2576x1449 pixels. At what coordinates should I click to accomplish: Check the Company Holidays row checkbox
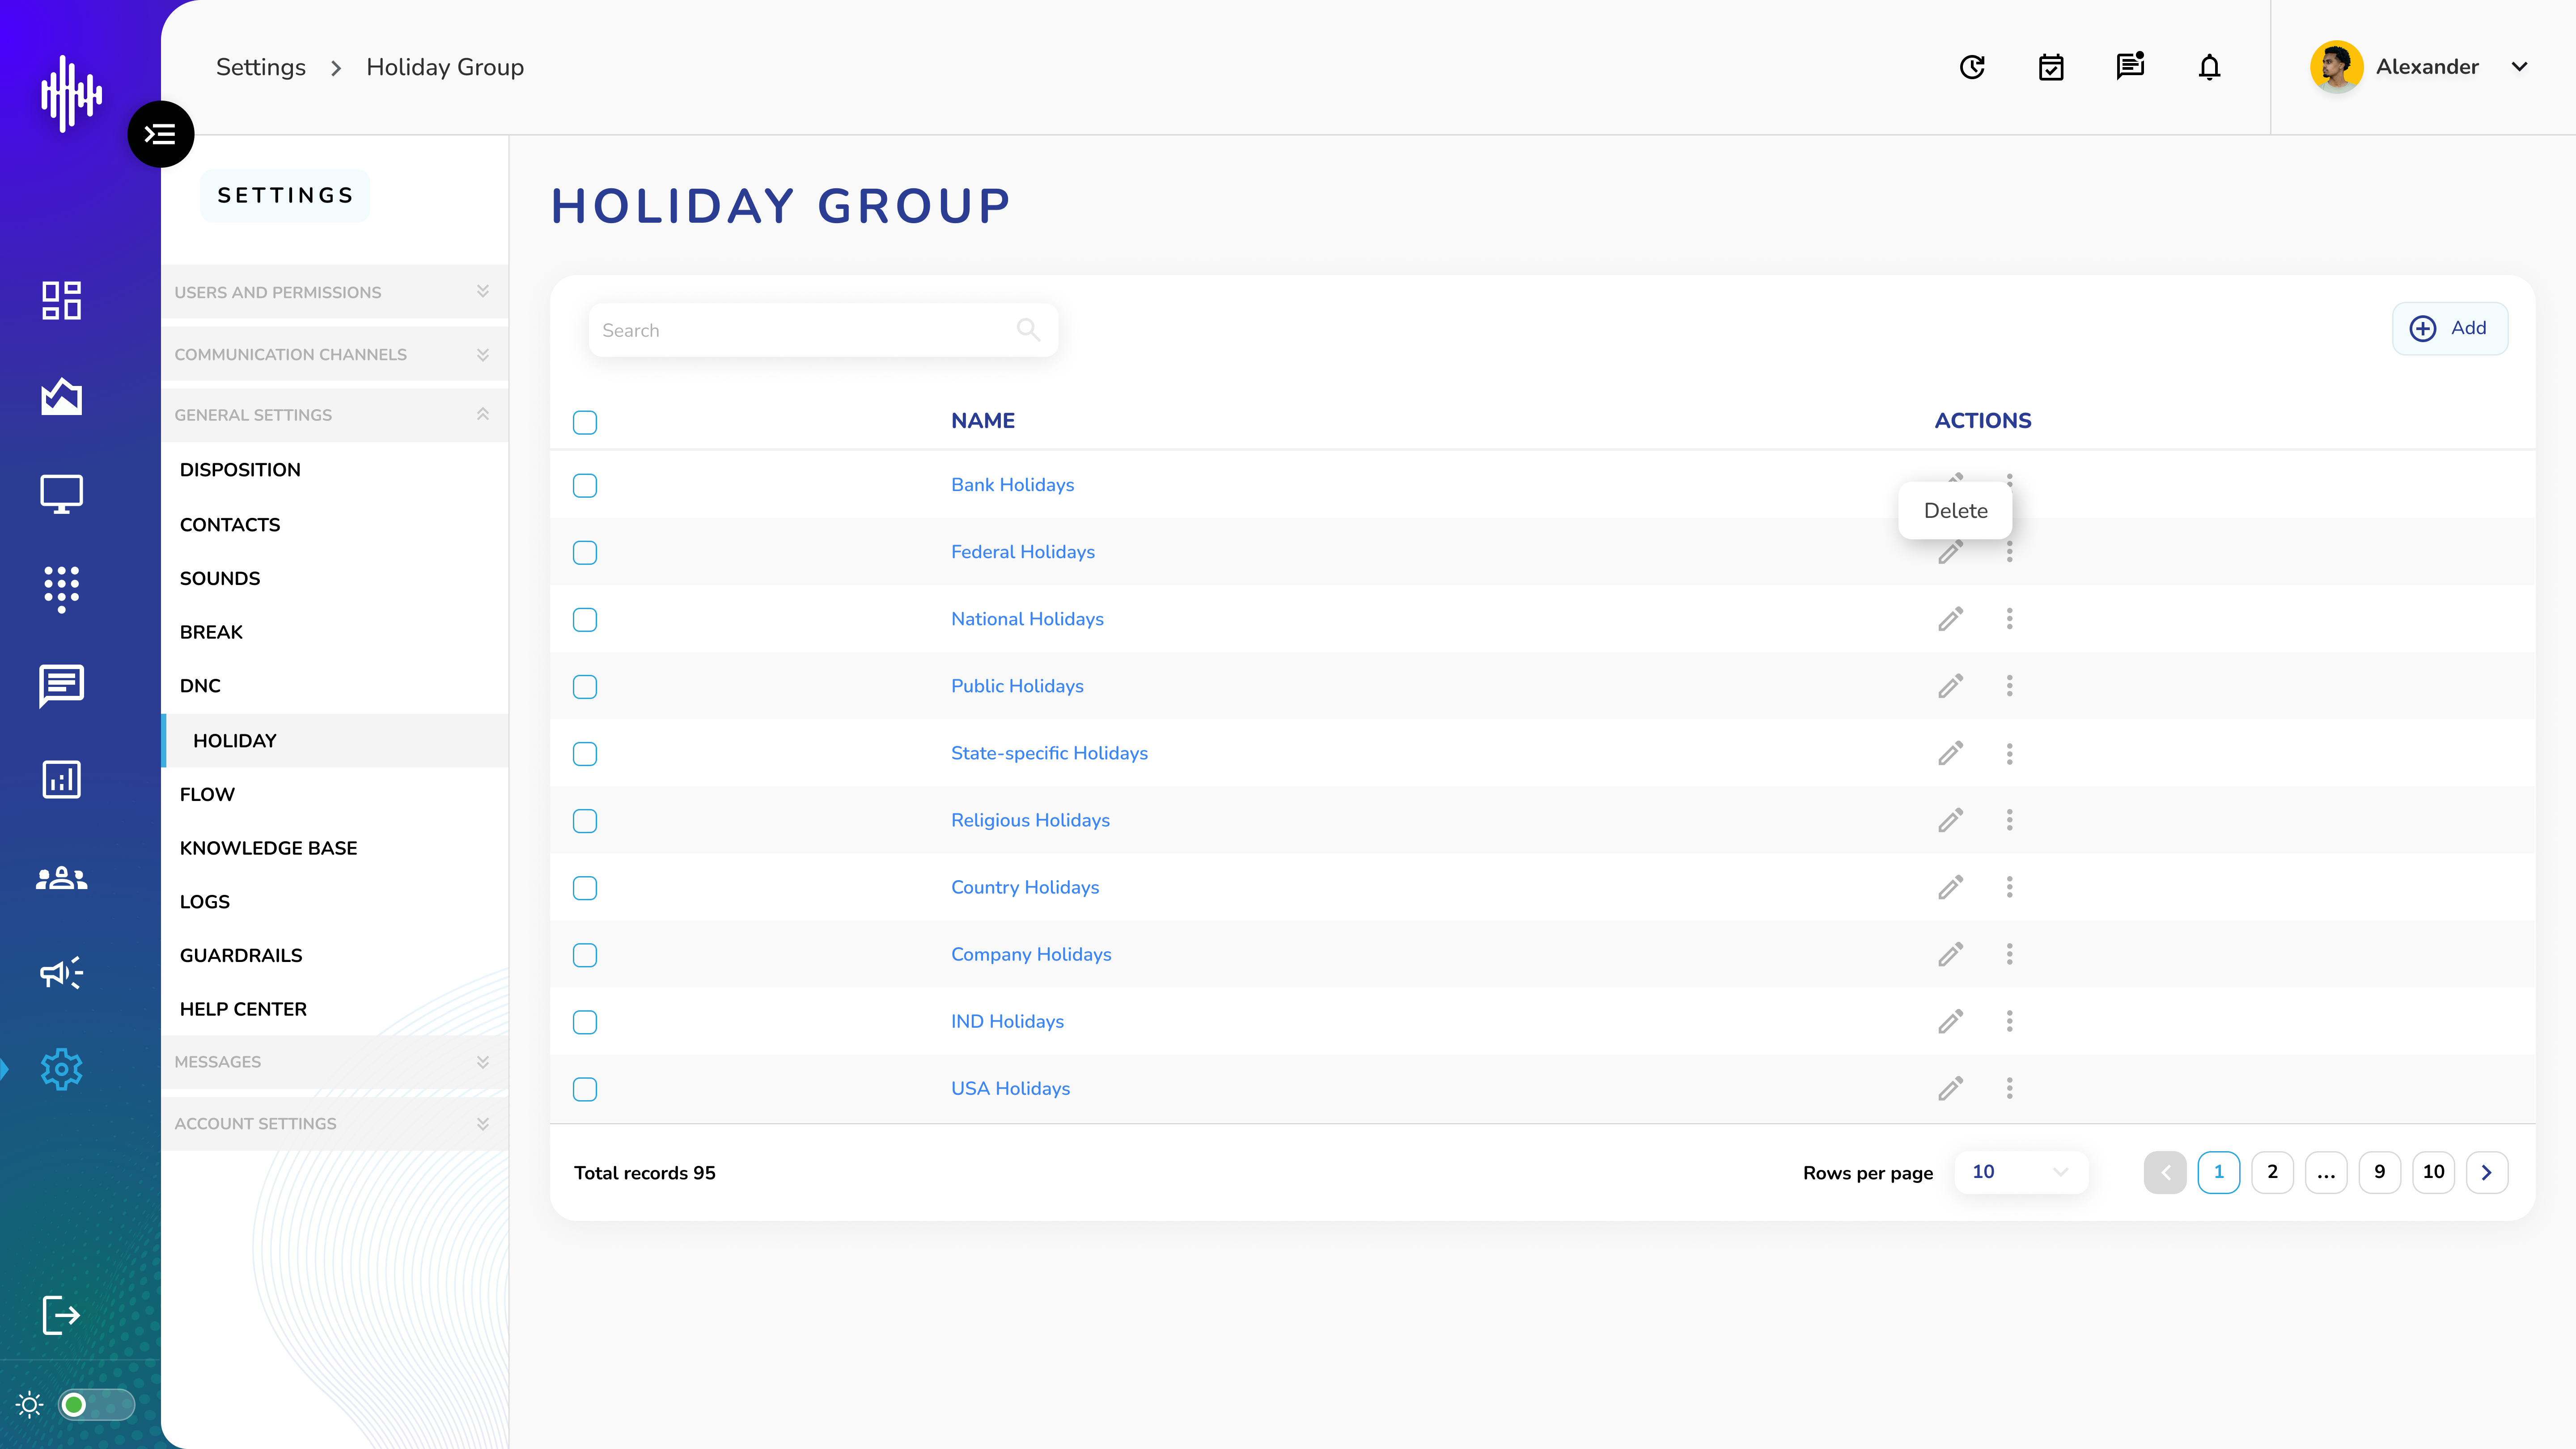(585, 955)
